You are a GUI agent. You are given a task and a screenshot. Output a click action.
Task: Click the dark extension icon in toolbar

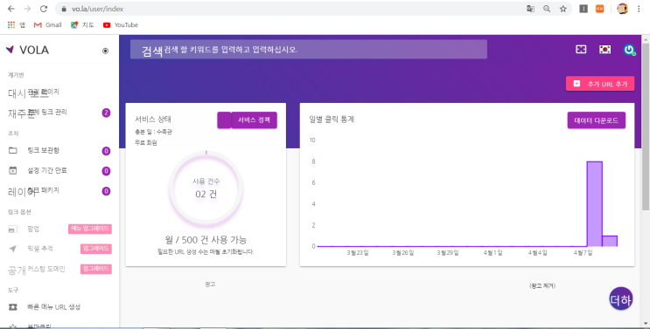pyautogui.click(x=584, y=9)
